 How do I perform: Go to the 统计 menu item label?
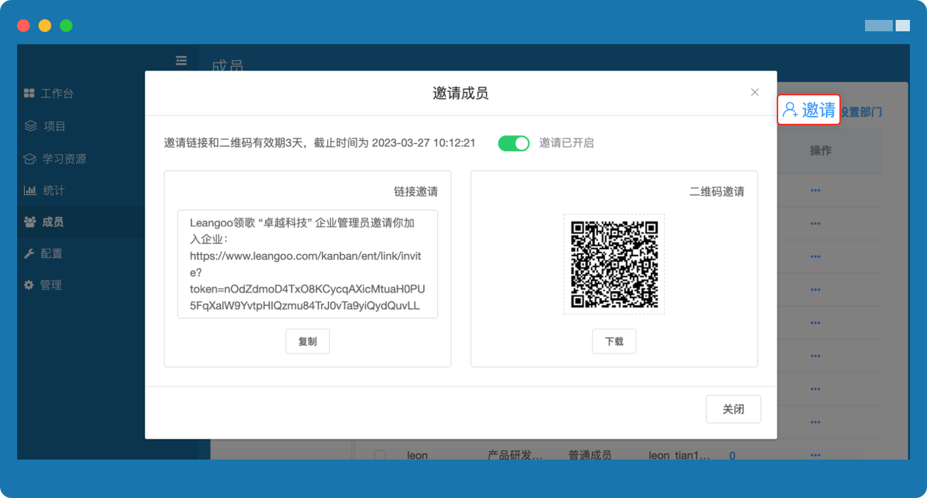[x=54, y=191]
